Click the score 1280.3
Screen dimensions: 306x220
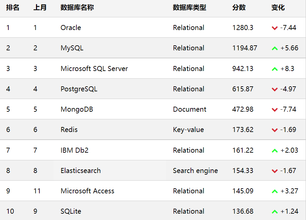coord(243,28)
